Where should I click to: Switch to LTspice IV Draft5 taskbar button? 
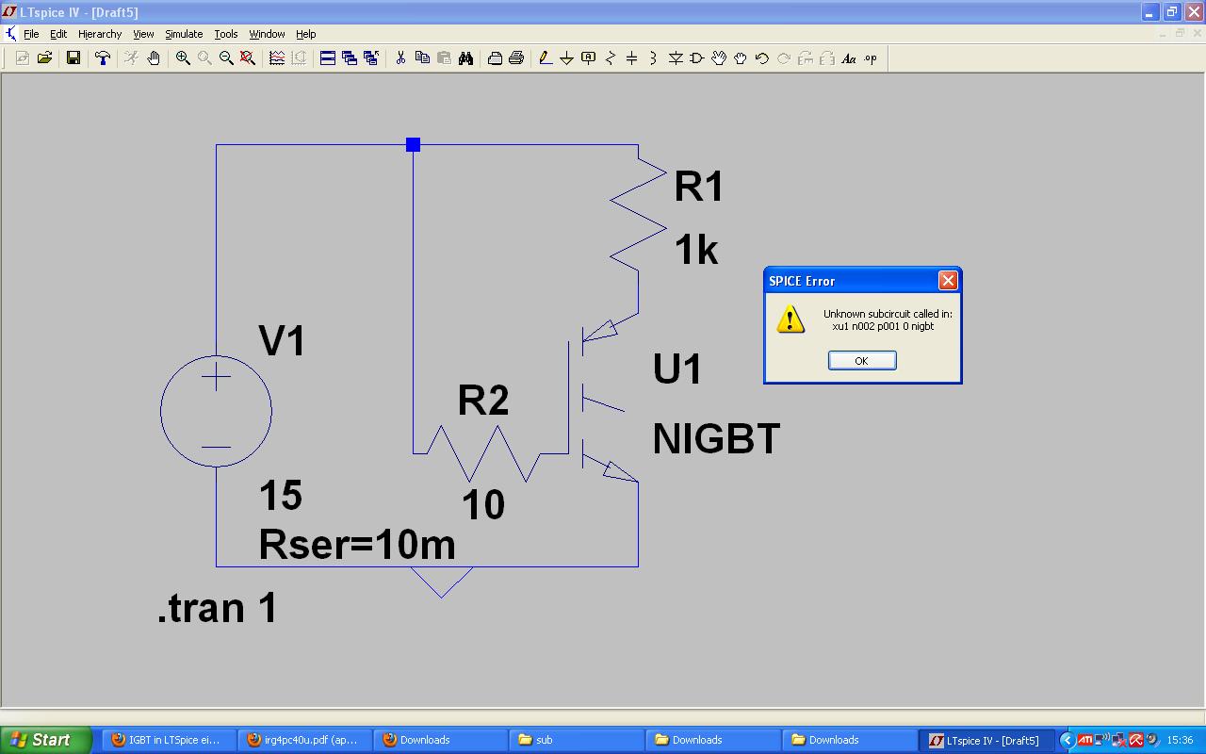point(986,740)
